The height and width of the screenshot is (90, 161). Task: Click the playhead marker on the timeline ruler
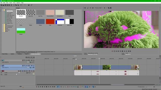tap(99, 58)
